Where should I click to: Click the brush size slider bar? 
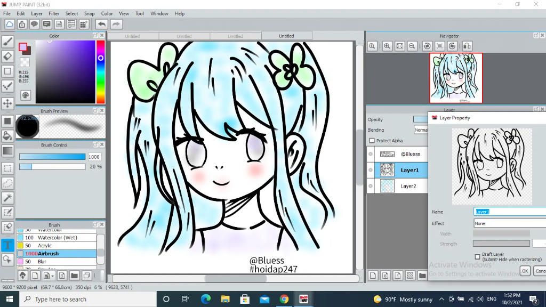click(x=52, y=157)
